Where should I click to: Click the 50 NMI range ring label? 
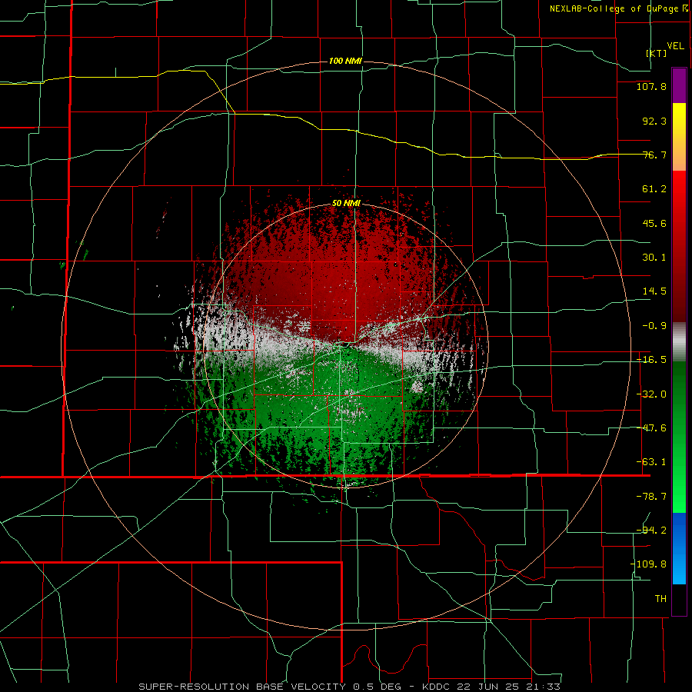click(346, 203)
